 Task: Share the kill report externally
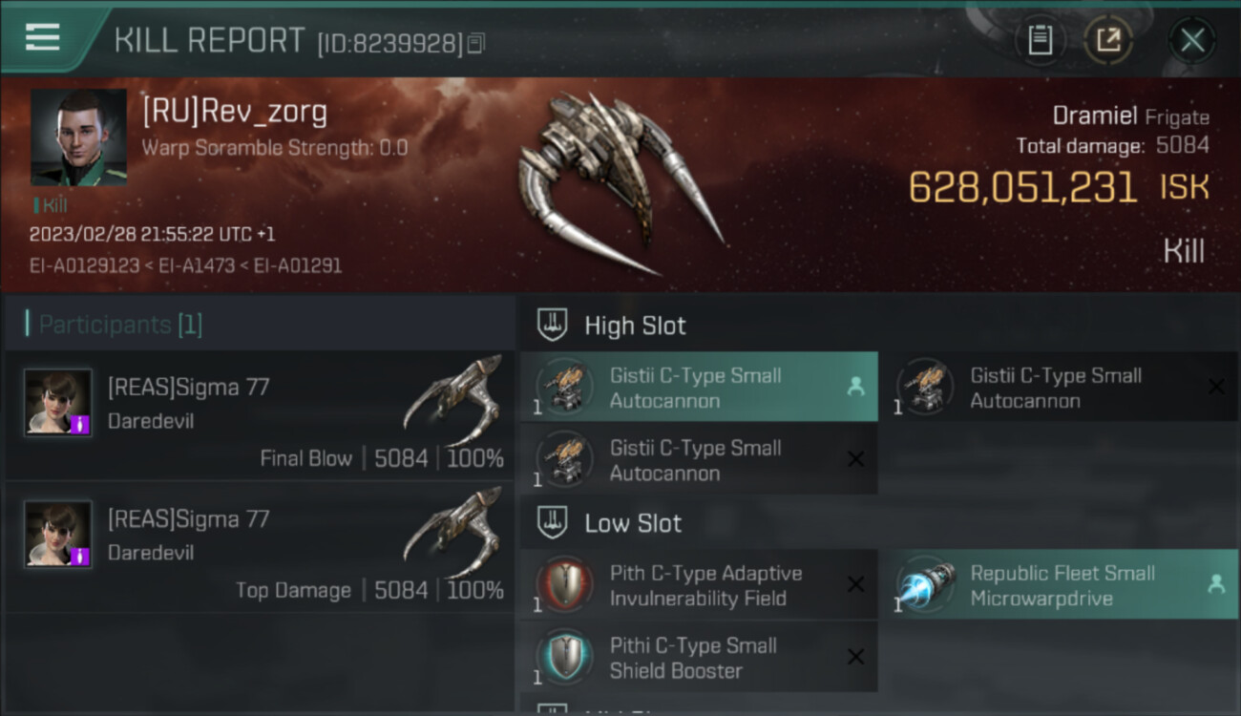click(1107, 40)
